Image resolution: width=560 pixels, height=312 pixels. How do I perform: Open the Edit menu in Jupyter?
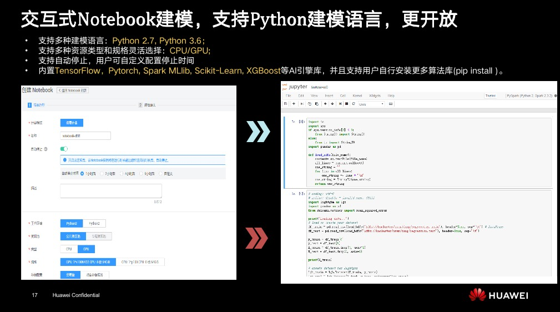tap(301, 95)
